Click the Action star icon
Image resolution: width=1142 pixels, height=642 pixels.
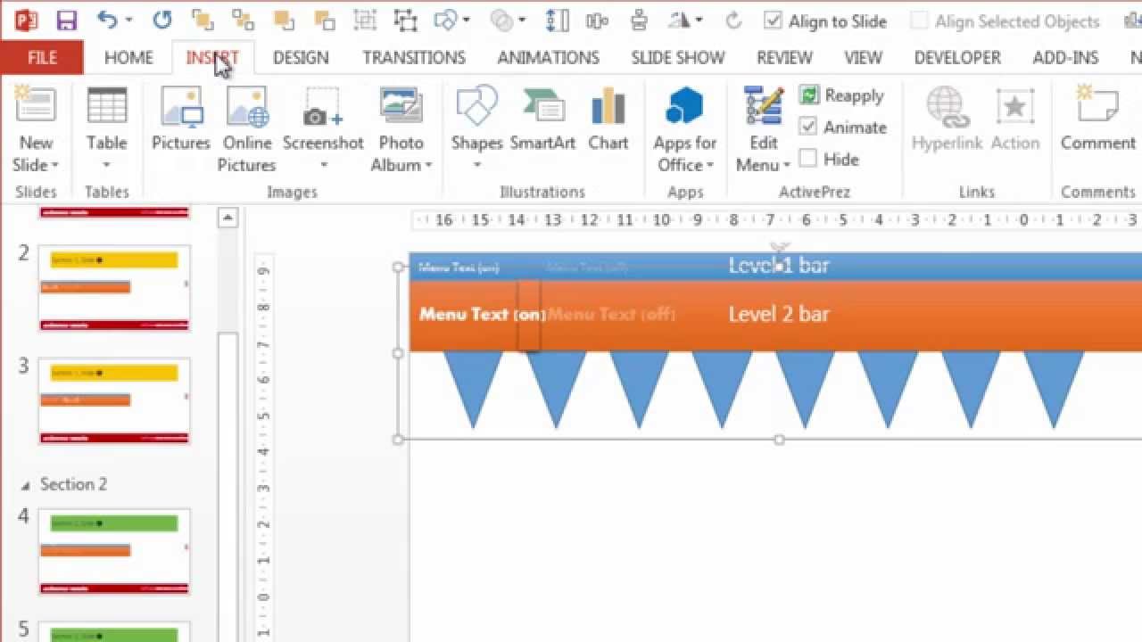click(1014, 107)
